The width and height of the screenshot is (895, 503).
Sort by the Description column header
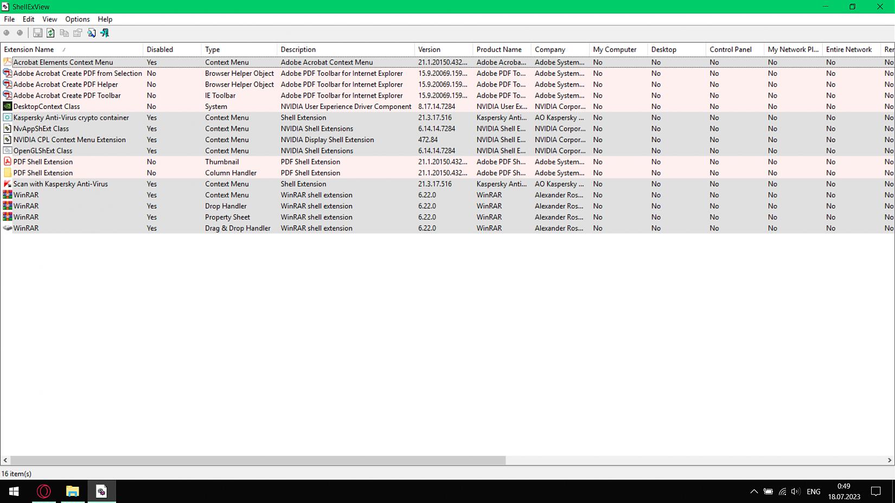[346, 49]
